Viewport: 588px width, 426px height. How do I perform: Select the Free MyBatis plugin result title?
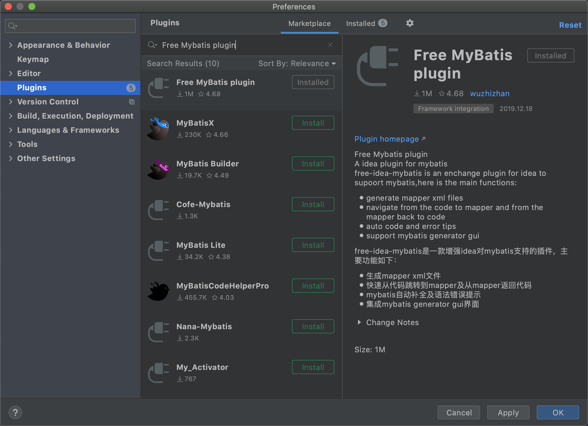coord(216,82)
